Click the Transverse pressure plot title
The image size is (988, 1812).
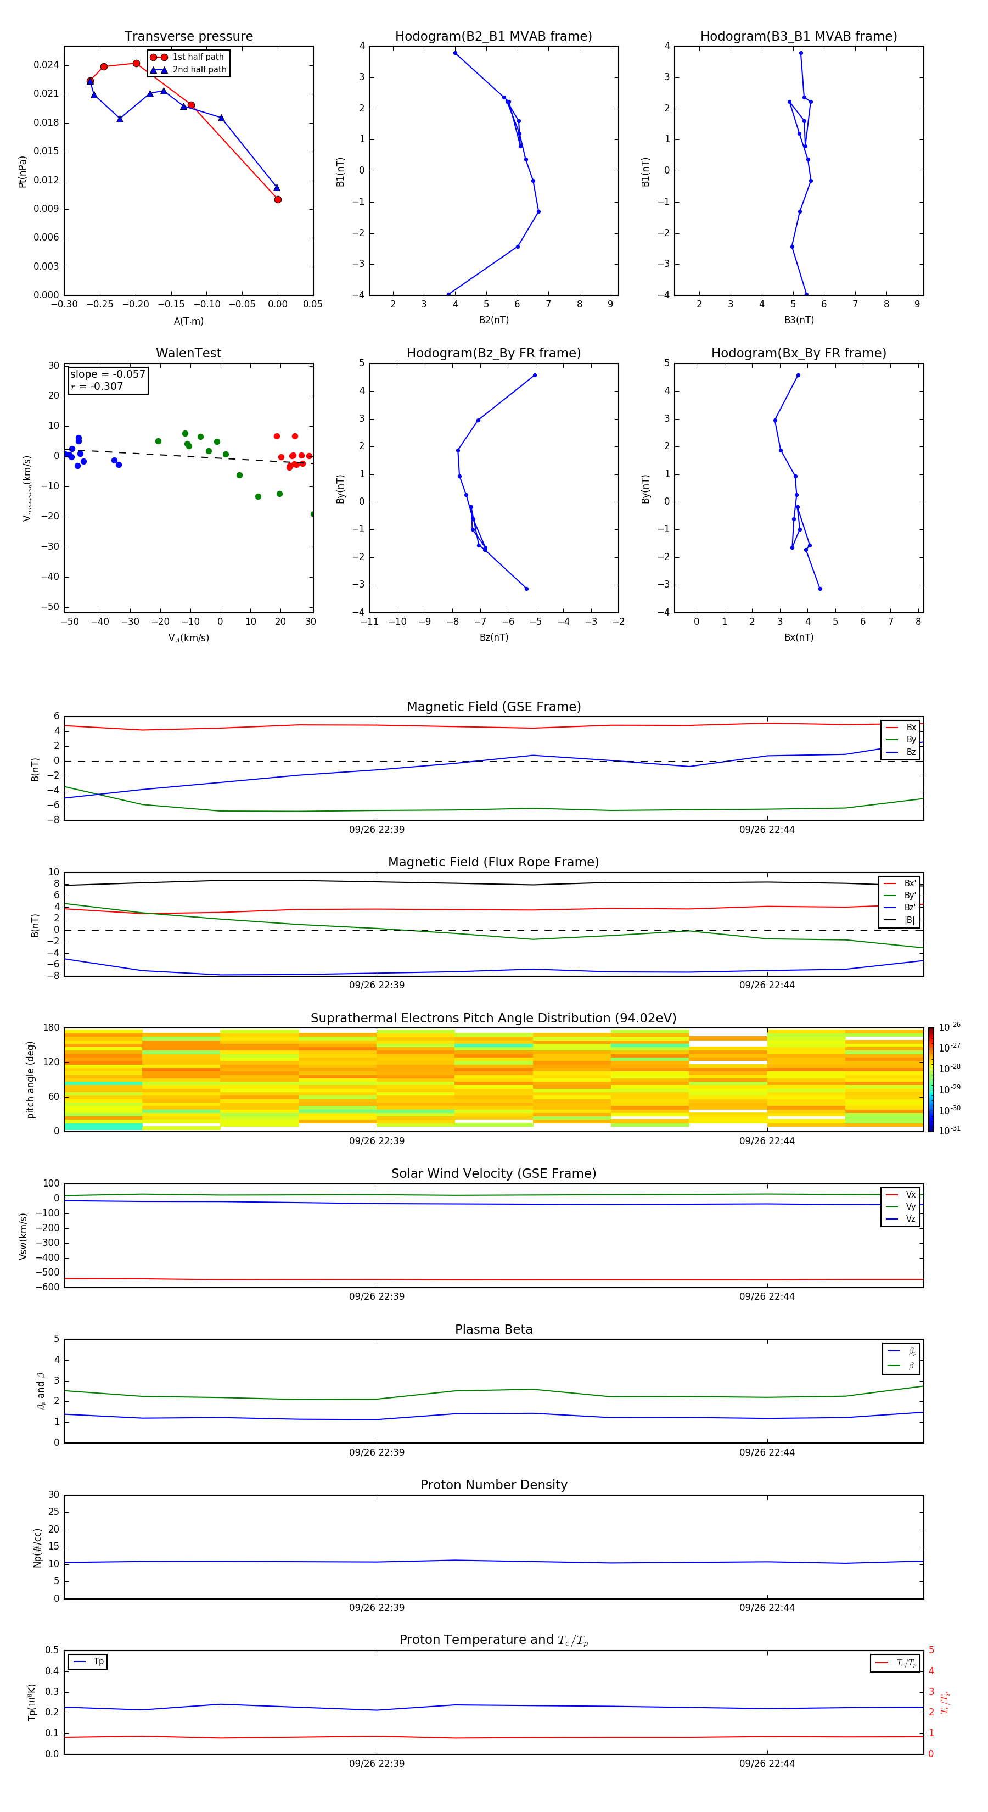click(188, 37)
